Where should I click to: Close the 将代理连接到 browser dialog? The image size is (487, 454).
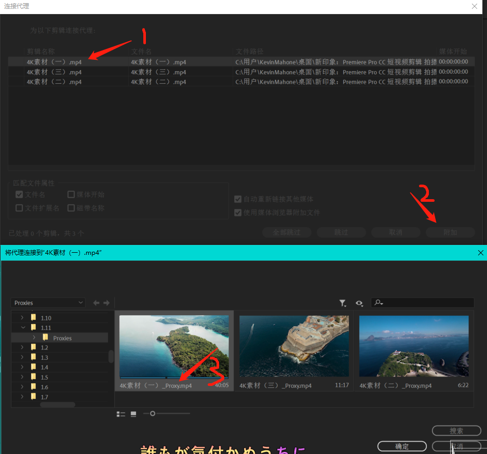[480, 253]
